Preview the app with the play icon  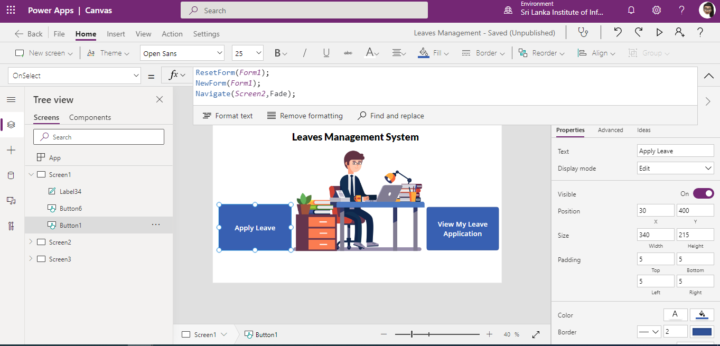(659, 33)
